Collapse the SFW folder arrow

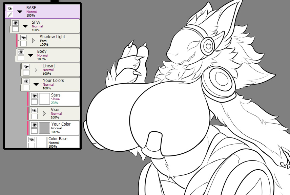(x=25, y=26)
